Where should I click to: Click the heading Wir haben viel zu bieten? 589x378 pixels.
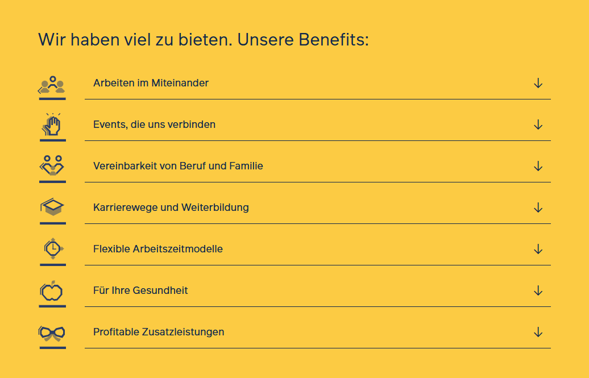coord(203,40)
